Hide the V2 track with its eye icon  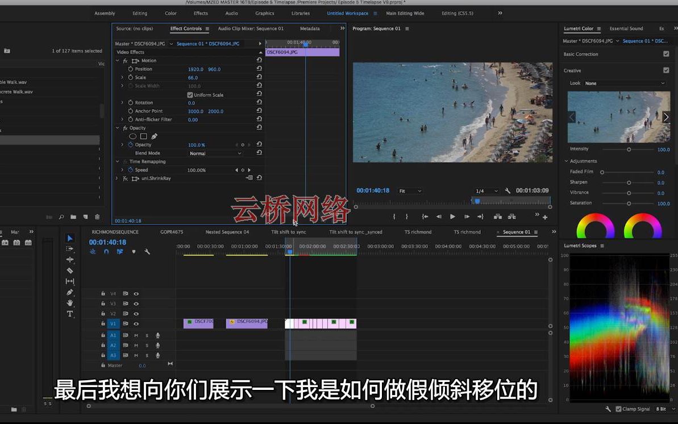pyautogui.click(x=136, y=313)
